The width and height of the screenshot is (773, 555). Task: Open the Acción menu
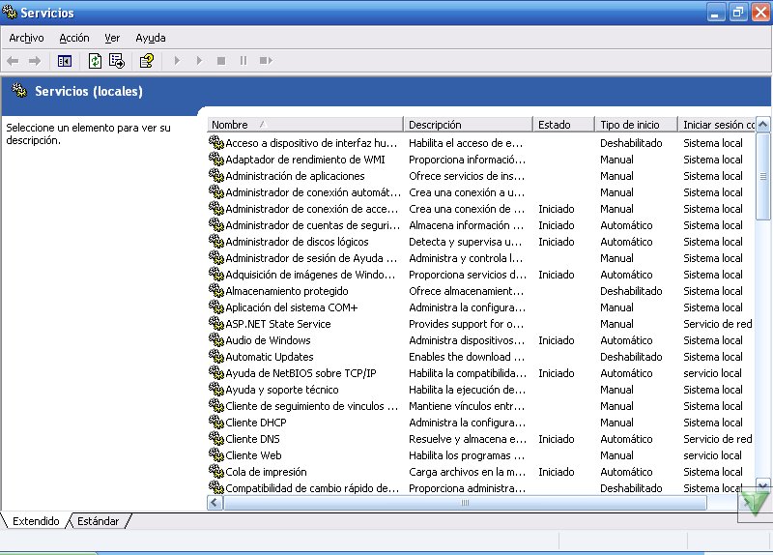pyautogui.click(x=73, y=38)
